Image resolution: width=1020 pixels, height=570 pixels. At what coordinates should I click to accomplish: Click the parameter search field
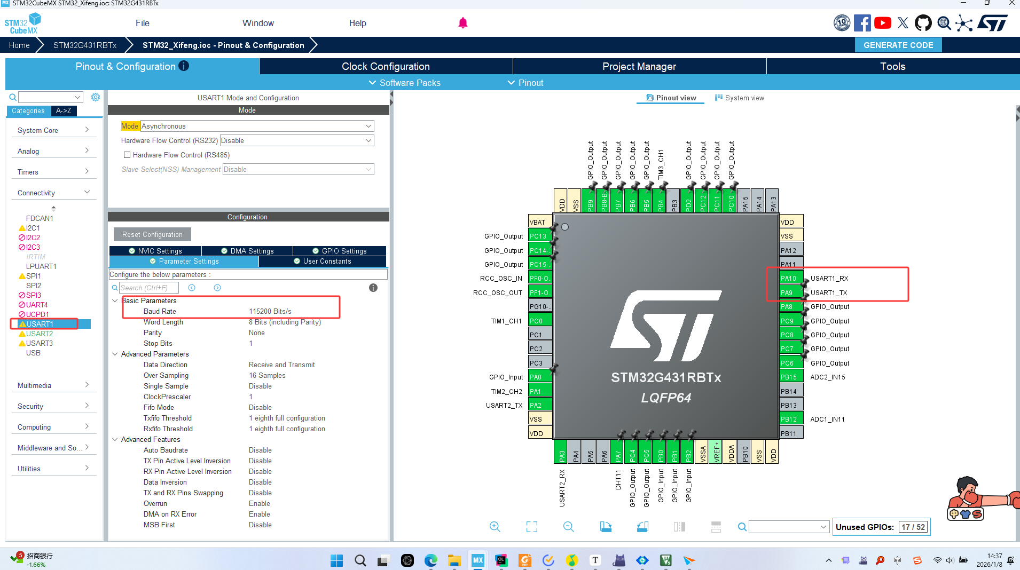click(148, 288)
